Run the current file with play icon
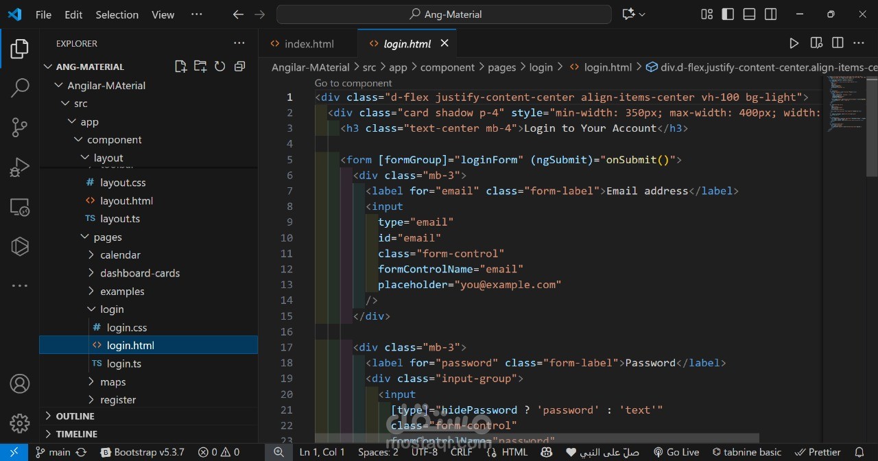Viewport: 878px width, 461px height. click(x=794, y=43)
